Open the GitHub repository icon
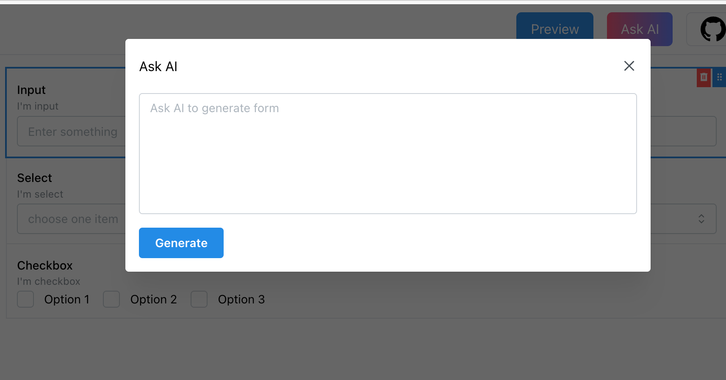 [713, 29]
